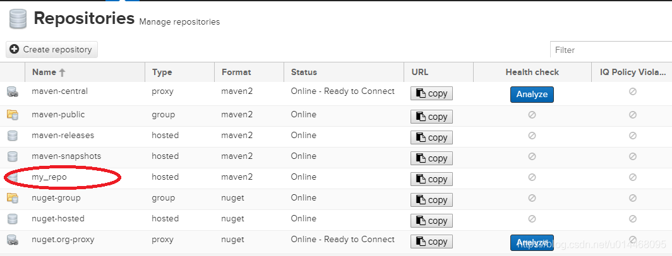This screenshot has width=672, height=256.
Task: Click the 'maven2' format cell of maven-snapshots
Action: tap(237, 156)
